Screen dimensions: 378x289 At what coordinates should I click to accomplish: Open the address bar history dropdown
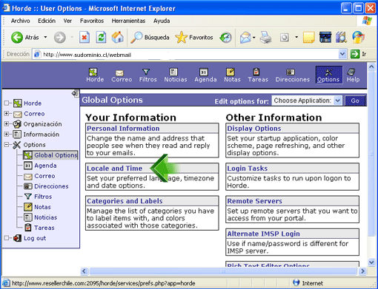tap(342, 54)
